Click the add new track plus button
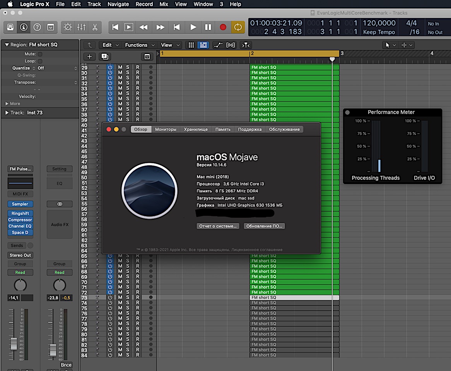This screenshot has height=371, width=451. tap(89, 56)
